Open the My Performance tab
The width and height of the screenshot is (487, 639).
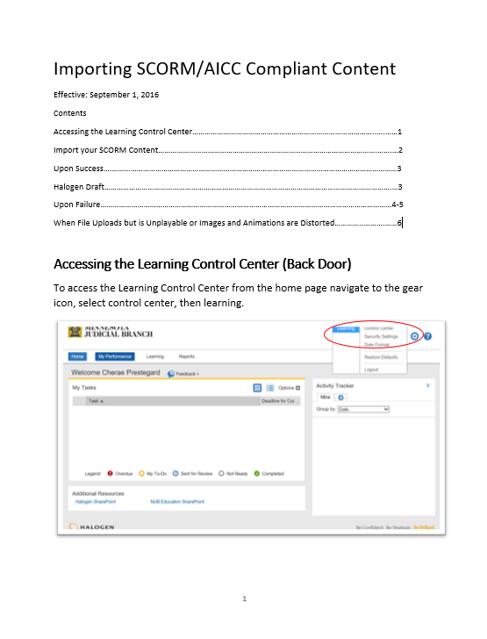pyautogui.click(x=115, y=356)
